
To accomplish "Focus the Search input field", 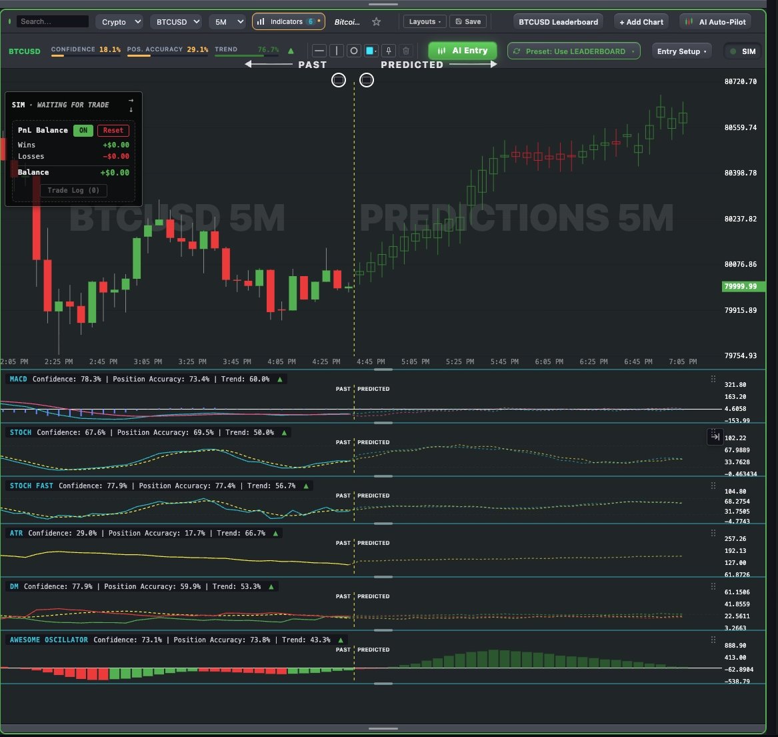I will click(52, 21).
